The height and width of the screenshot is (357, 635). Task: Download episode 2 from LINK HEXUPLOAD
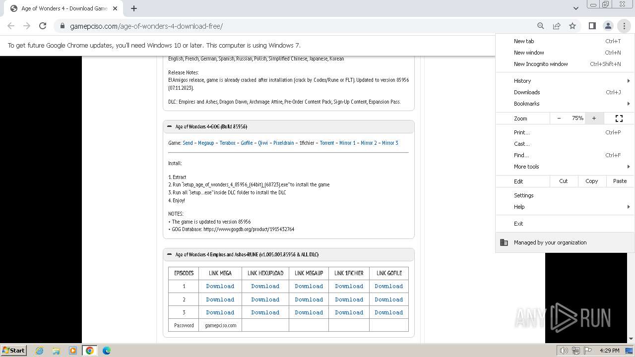pos(265,299)
